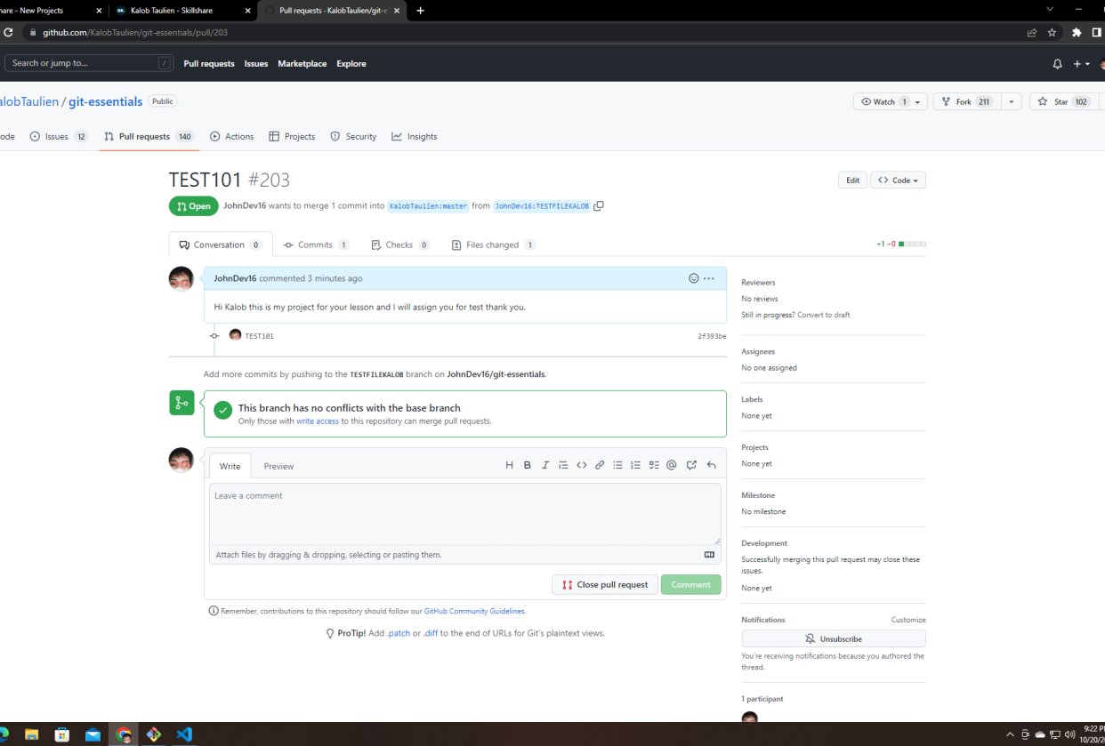Switch to the Files changed tab
This screenshot has width=1105, height=746.
493,245
